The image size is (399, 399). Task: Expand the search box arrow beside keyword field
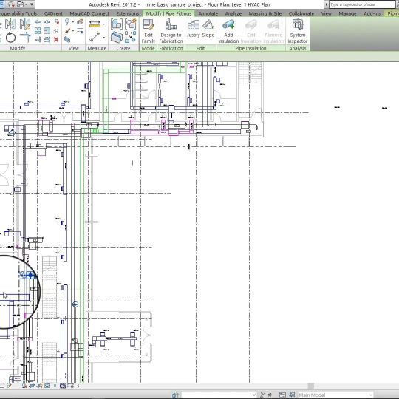327,4
